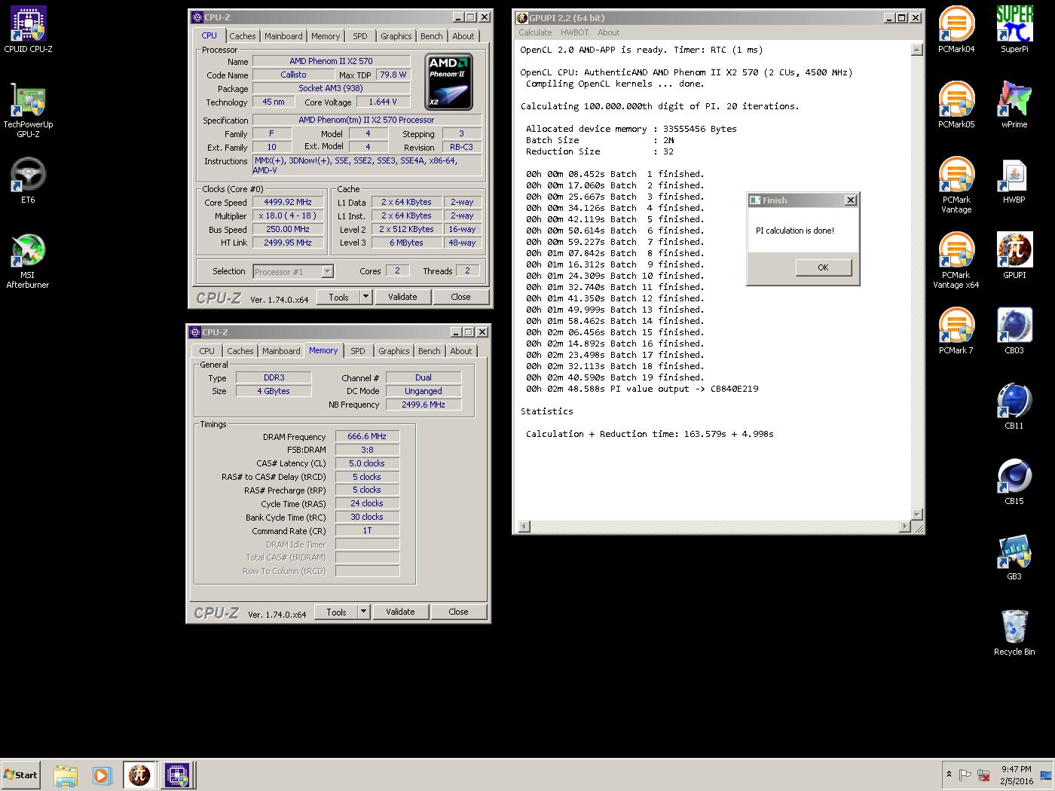Open PCMark05 desktop shortcut
This screenshot has height=791, width=1055.
(956, 105)
